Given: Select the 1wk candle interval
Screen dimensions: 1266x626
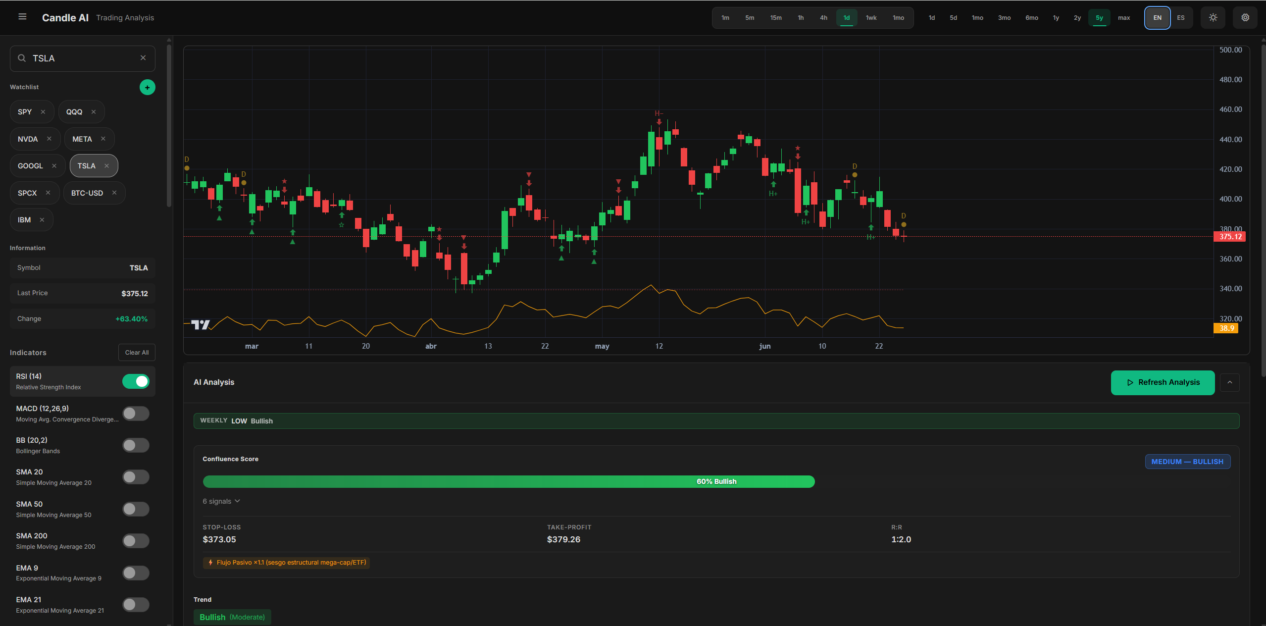Looking at the screenshot, I should [871, 18].
